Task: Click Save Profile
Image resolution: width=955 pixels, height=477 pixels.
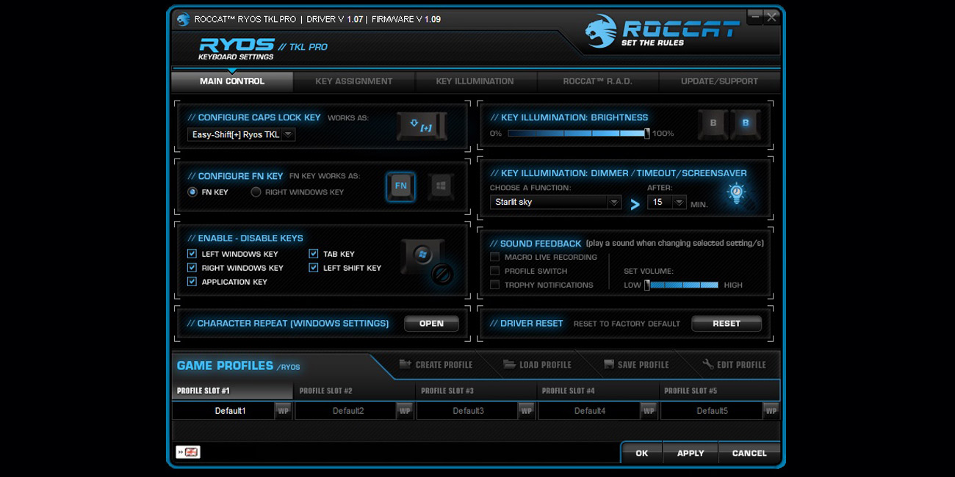Action: 636,365
